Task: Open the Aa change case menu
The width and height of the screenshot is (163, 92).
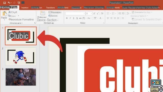Action: (89, 18)
